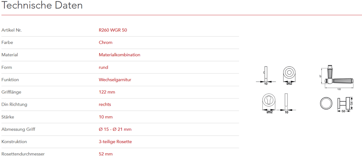Viewport: 362px width, 159px height.
Task: Click the 122 handle length dimension label
Action: (339, 89)
